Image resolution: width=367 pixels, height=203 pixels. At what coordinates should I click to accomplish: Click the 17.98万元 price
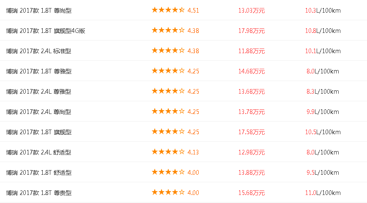click(252, 30)
